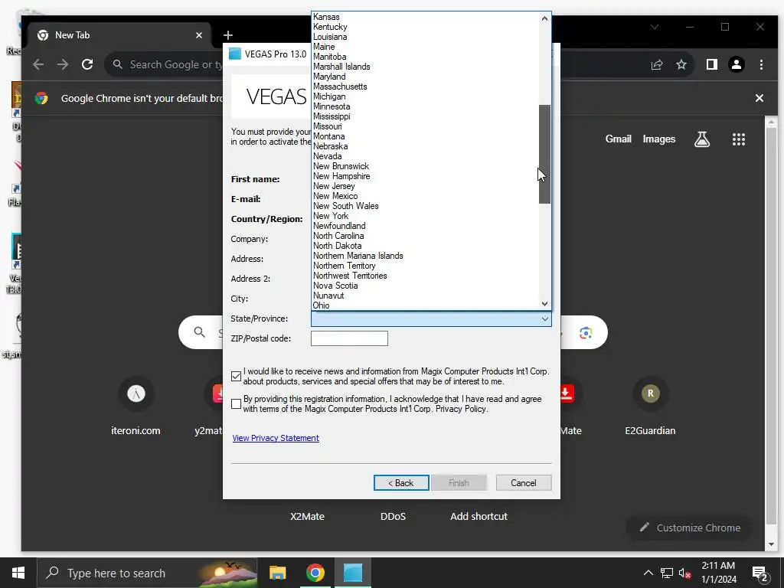Open iteroni.com shortcut

click(x=136, y=406)
